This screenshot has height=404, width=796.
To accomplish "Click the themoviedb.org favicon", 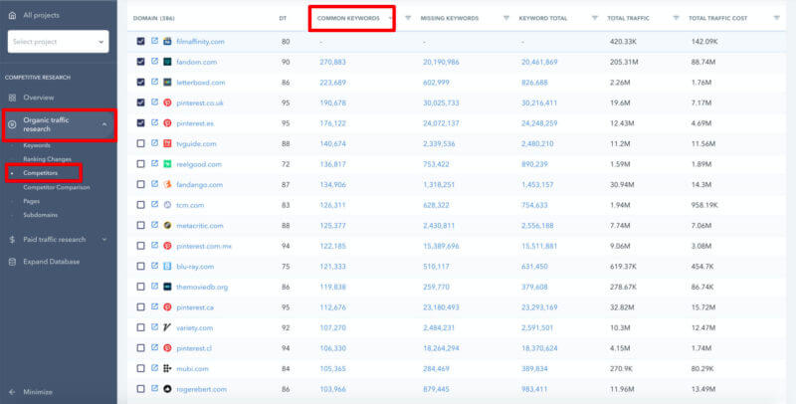I will 167,287.
